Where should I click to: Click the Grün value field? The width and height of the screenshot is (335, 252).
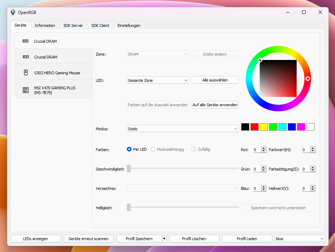(257, 169)
